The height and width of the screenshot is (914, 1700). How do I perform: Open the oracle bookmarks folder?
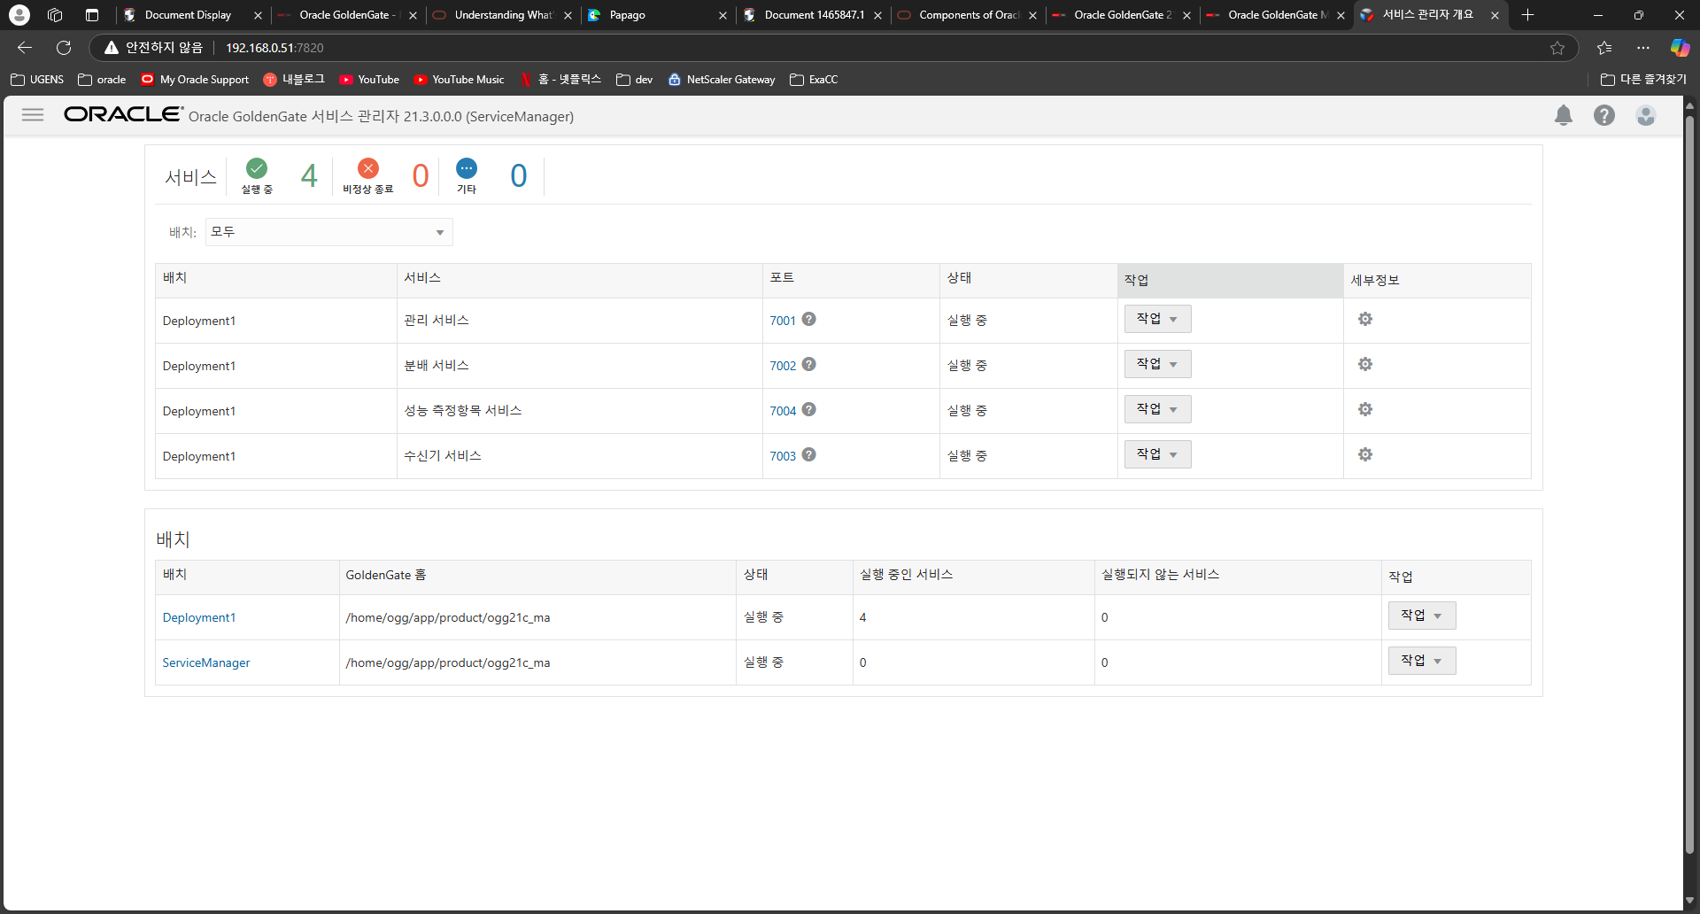coord(102,80)
